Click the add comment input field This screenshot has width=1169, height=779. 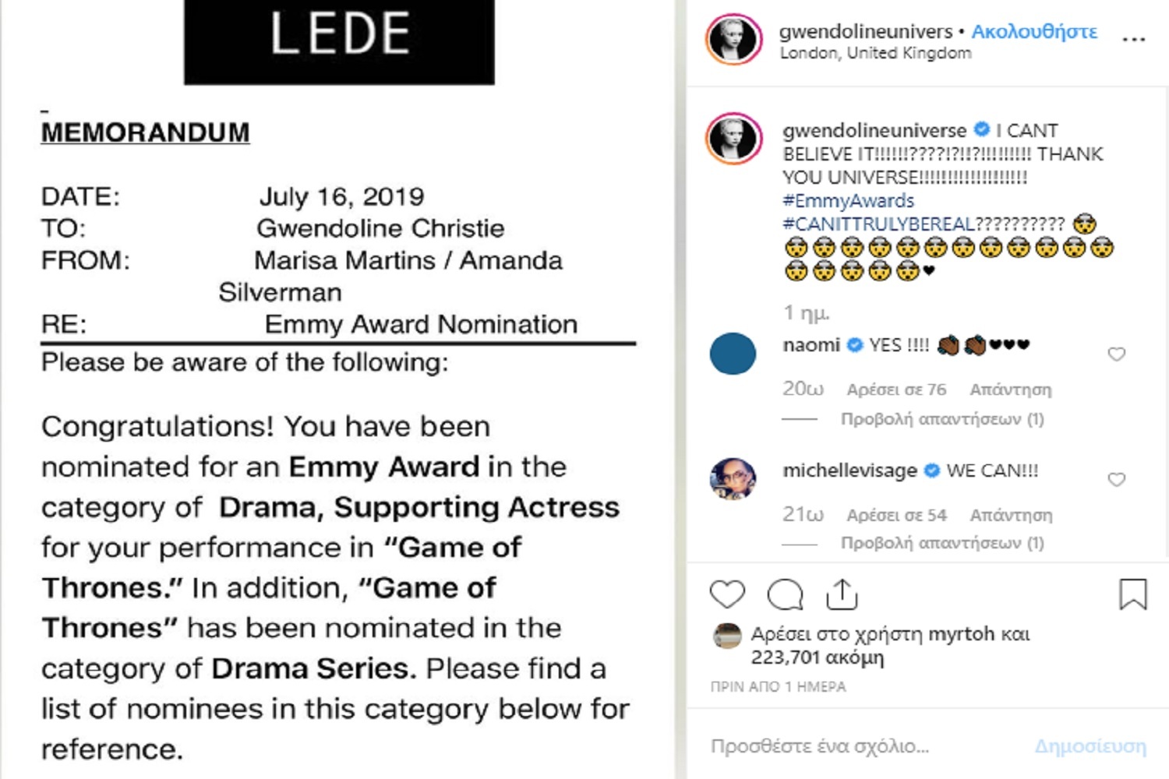pos(857,746)
